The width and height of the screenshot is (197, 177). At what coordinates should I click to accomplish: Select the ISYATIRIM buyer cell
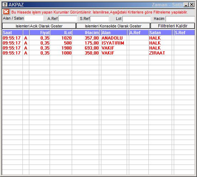(x=114, y=43)
